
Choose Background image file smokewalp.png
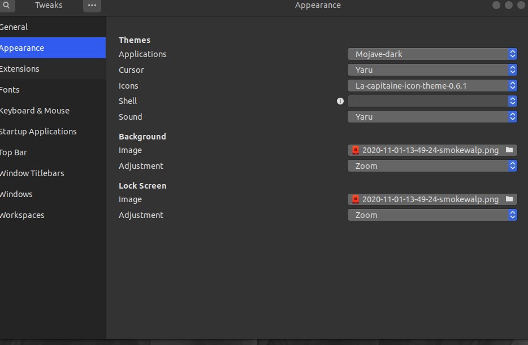tap(432, 150)
